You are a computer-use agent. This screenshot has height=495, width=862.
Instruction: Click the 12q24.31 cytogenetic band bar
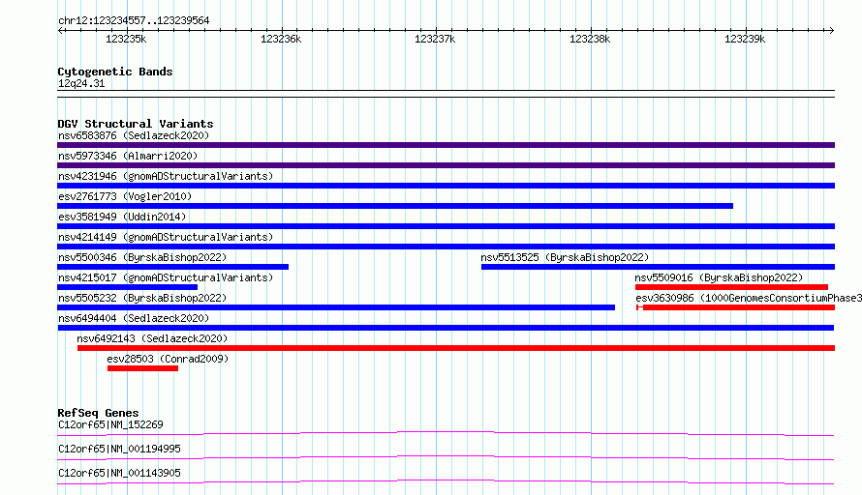(446, 94)
